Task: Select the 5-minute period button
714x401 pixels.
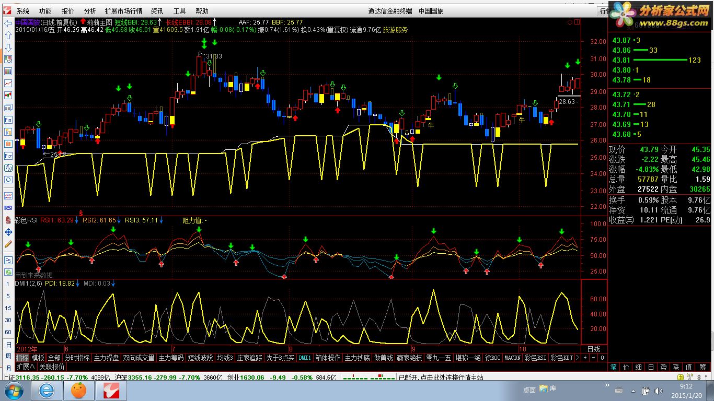Action: coord(8,297)
